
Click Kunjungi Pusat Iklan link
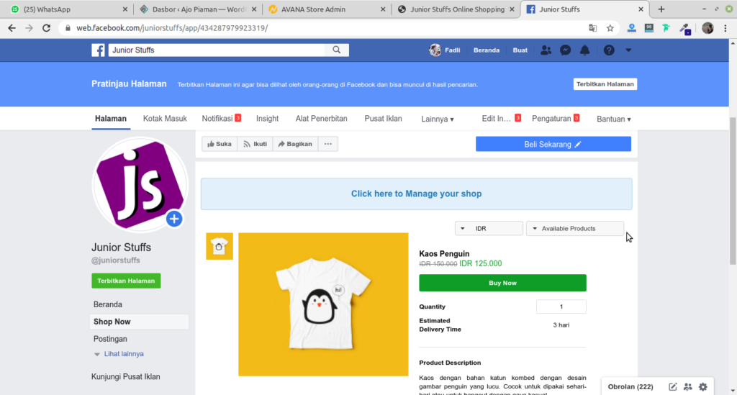tap(125, 377)
